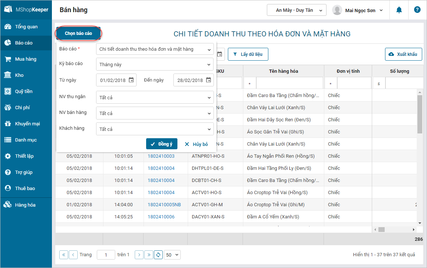Screen dimensions: 427x268
Task: Open Hàng hóa goods menu
Action: [26, 205]
